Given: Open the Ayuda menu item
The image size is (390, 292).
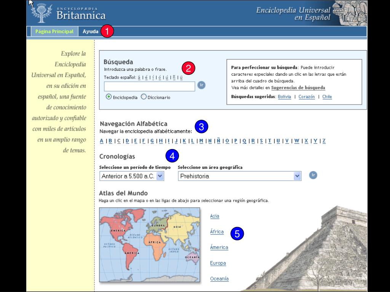Looking at the screenshot, I should (91, 32).
